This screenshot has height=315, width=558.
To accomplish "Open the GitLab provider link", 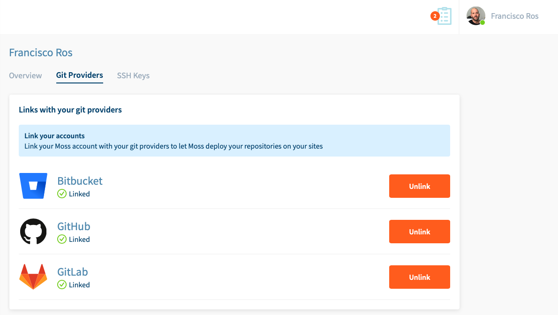I will (x=73, y=272).
